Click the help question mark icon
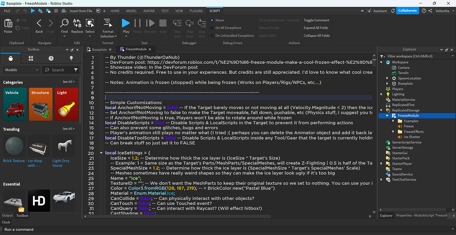 tap(424, 11)
